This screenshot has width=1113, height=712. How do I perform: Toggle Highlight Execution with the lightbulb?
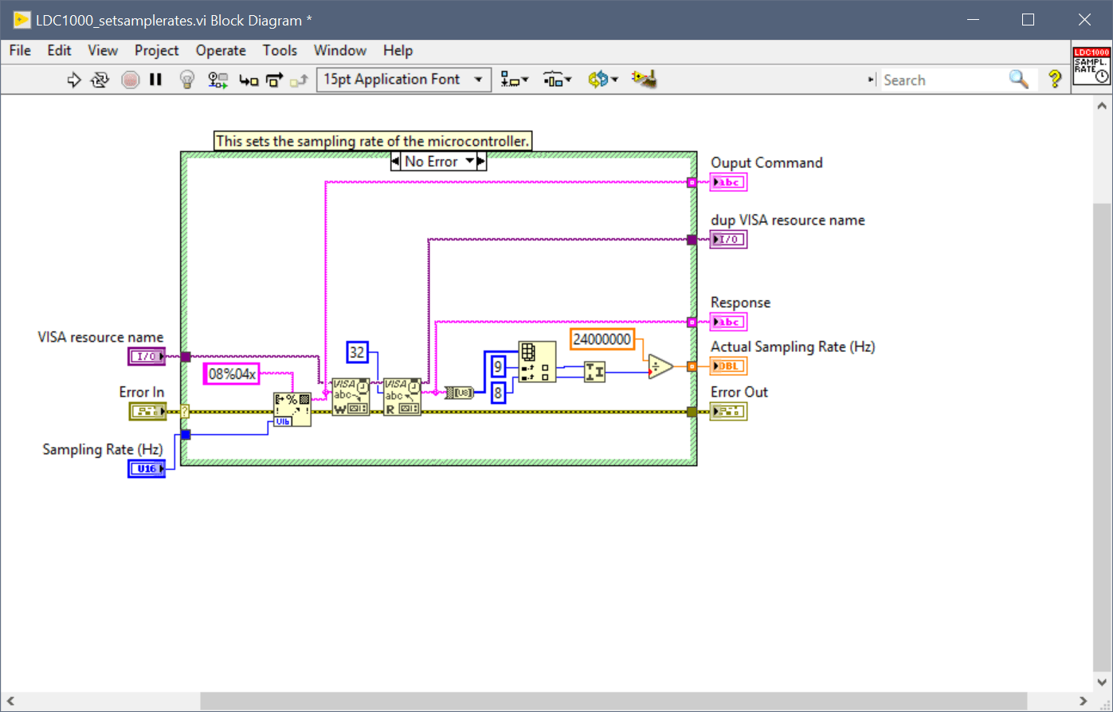coord(186,79)
